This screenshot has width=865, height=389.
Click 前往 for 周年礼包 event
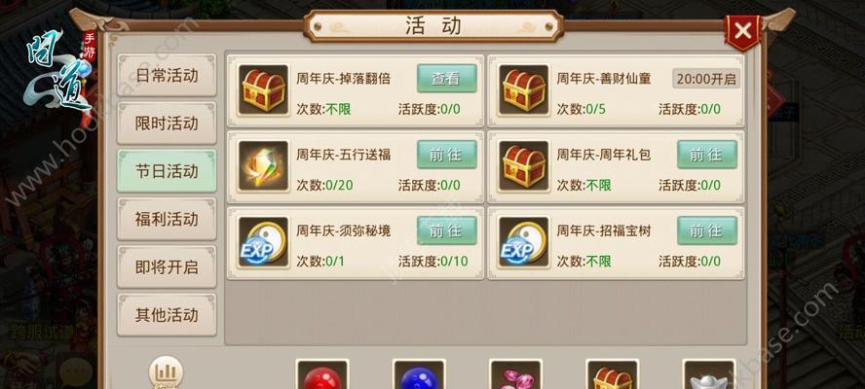(x=707, y=155)
